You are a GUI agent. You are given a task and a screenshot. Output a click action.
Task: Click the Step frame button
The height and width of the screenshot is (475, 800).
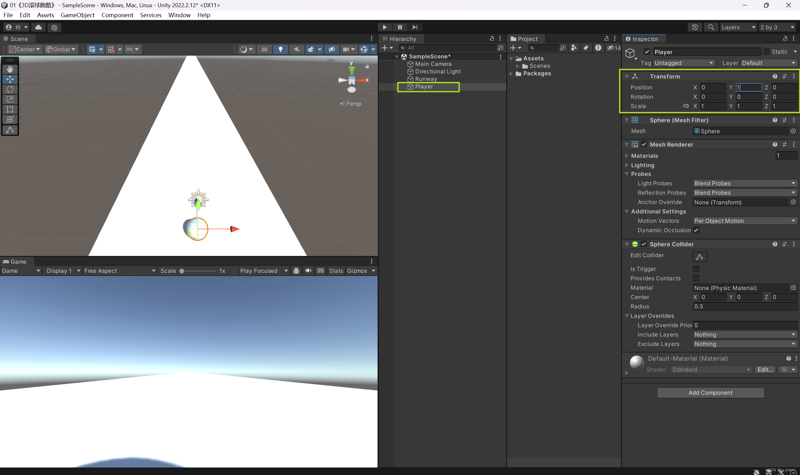[415, 27]
